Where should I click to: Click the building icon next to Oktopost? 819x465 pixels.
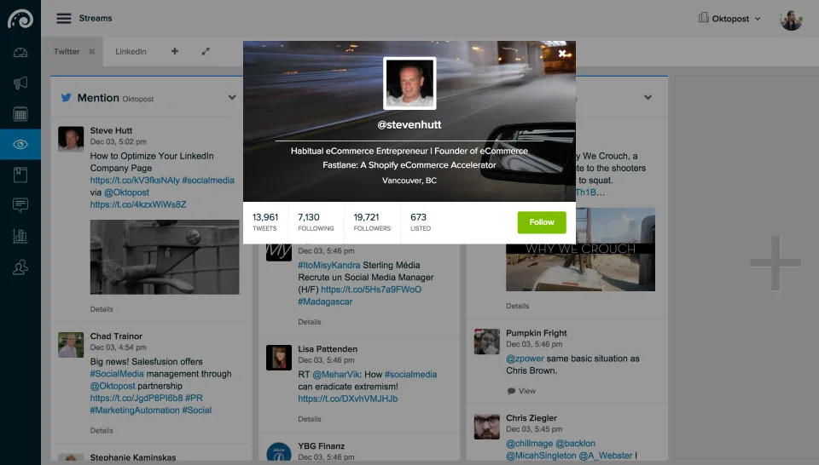(x=703, y=18)
